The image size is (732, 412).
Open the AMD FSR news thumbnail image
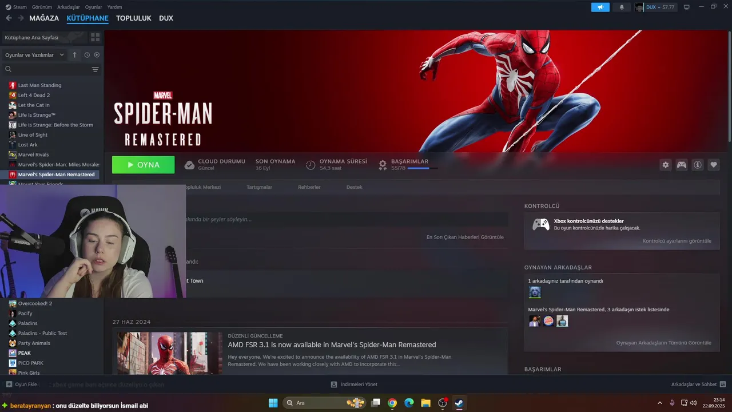170,354
